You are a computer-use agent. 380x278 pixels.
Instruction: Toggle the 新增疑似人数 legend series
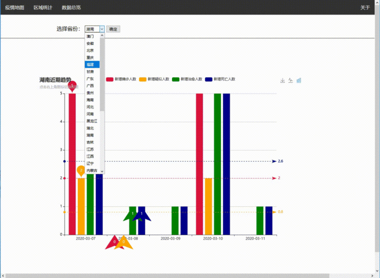coord(154,79)
